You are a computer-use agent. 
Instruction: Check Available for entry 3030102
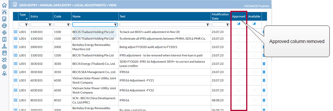click(254, 63)
